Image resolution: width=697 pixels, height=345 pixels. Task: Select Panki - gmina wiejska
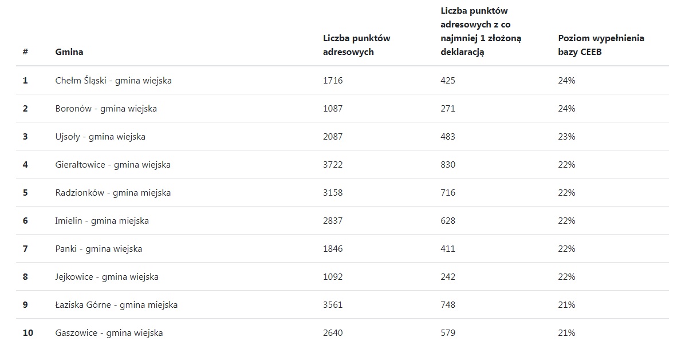click(99, 249)
